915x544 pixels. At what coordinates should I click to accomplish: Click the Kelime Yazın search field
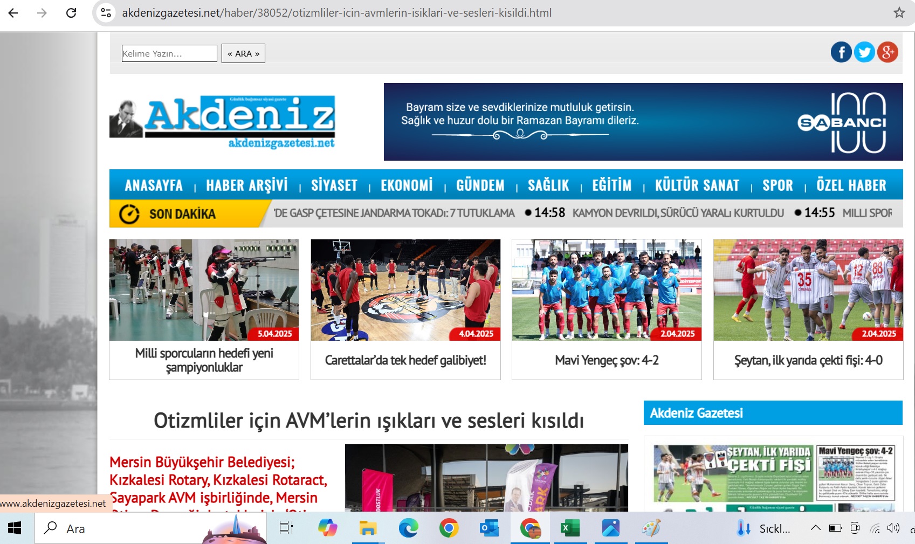pos(169,53)
